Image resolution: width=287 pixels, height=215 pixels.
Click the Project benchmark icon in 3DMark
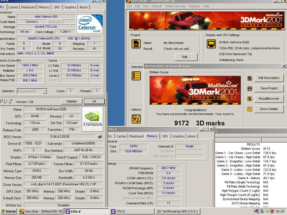pyautogui.click(x=136, y=44)
